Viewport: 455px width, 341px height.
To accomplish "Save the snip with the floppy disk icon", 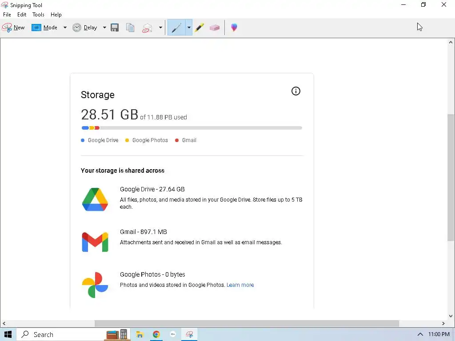I will point(115,28).
